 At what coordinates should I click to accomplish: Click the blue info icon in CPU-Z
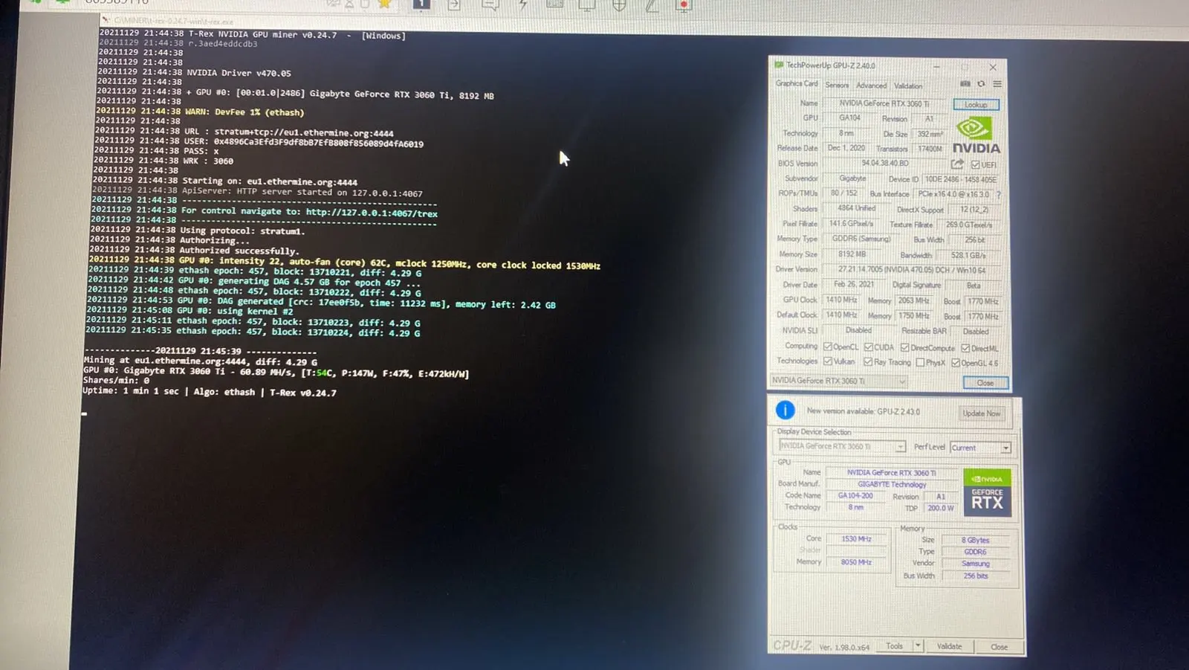[785, 410]
